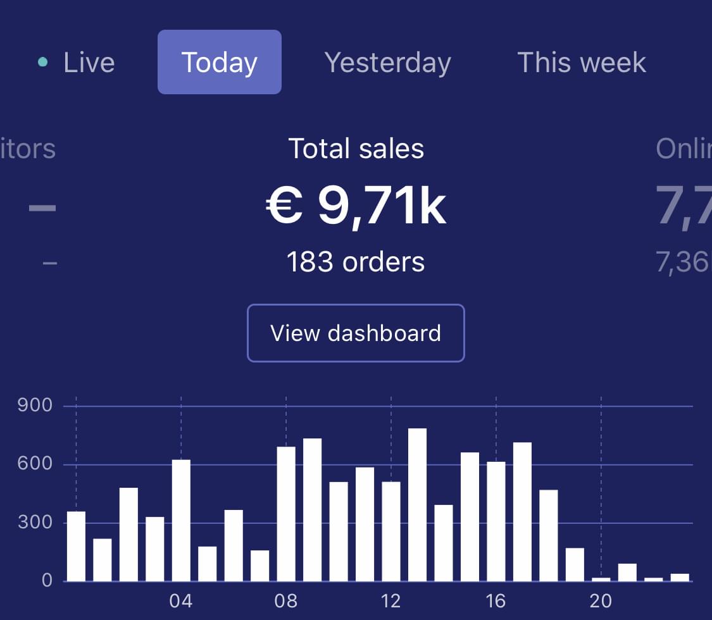712x620 pixels.
Task: Click the sales bar at hour 12
Action: (x=391, y=531)
